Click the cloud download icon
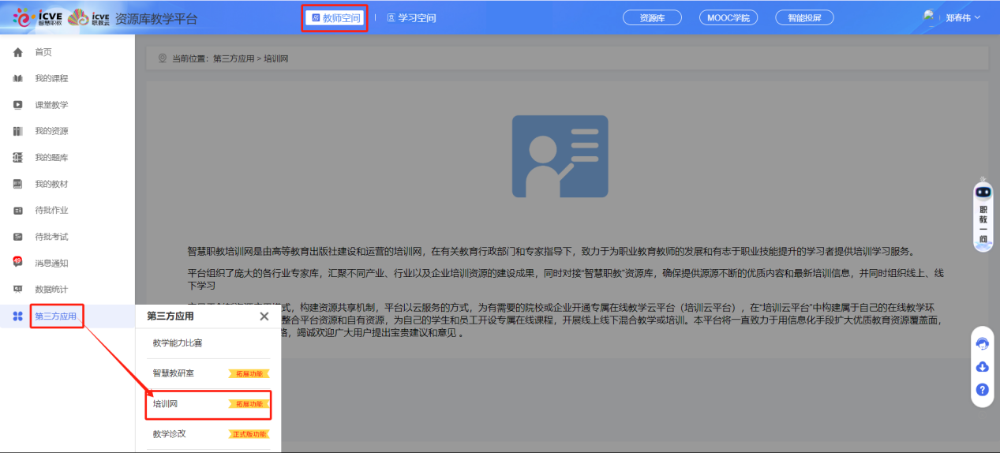Viewport: 1000px width, 453px height. (983, 367)
